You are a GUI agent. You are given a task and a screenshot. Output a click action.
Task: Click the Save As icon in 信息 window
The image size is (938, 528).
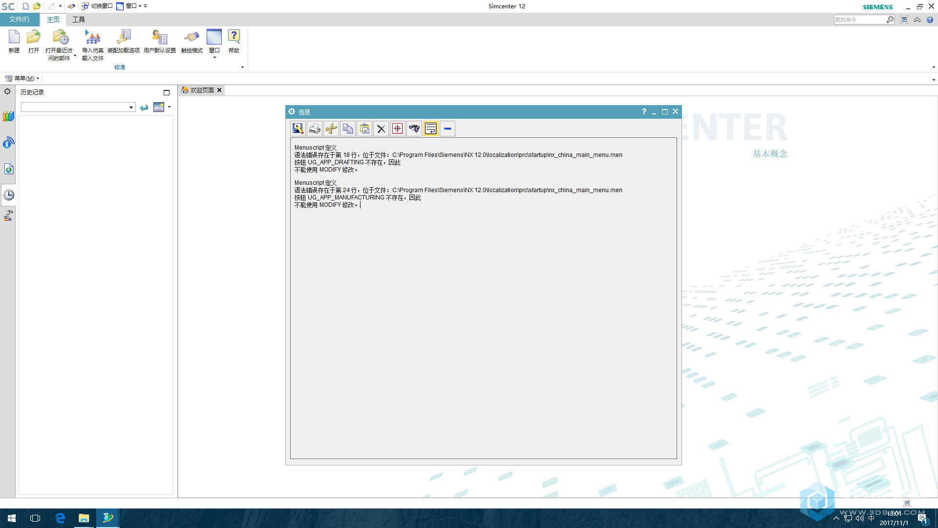[x=298, y=129]
